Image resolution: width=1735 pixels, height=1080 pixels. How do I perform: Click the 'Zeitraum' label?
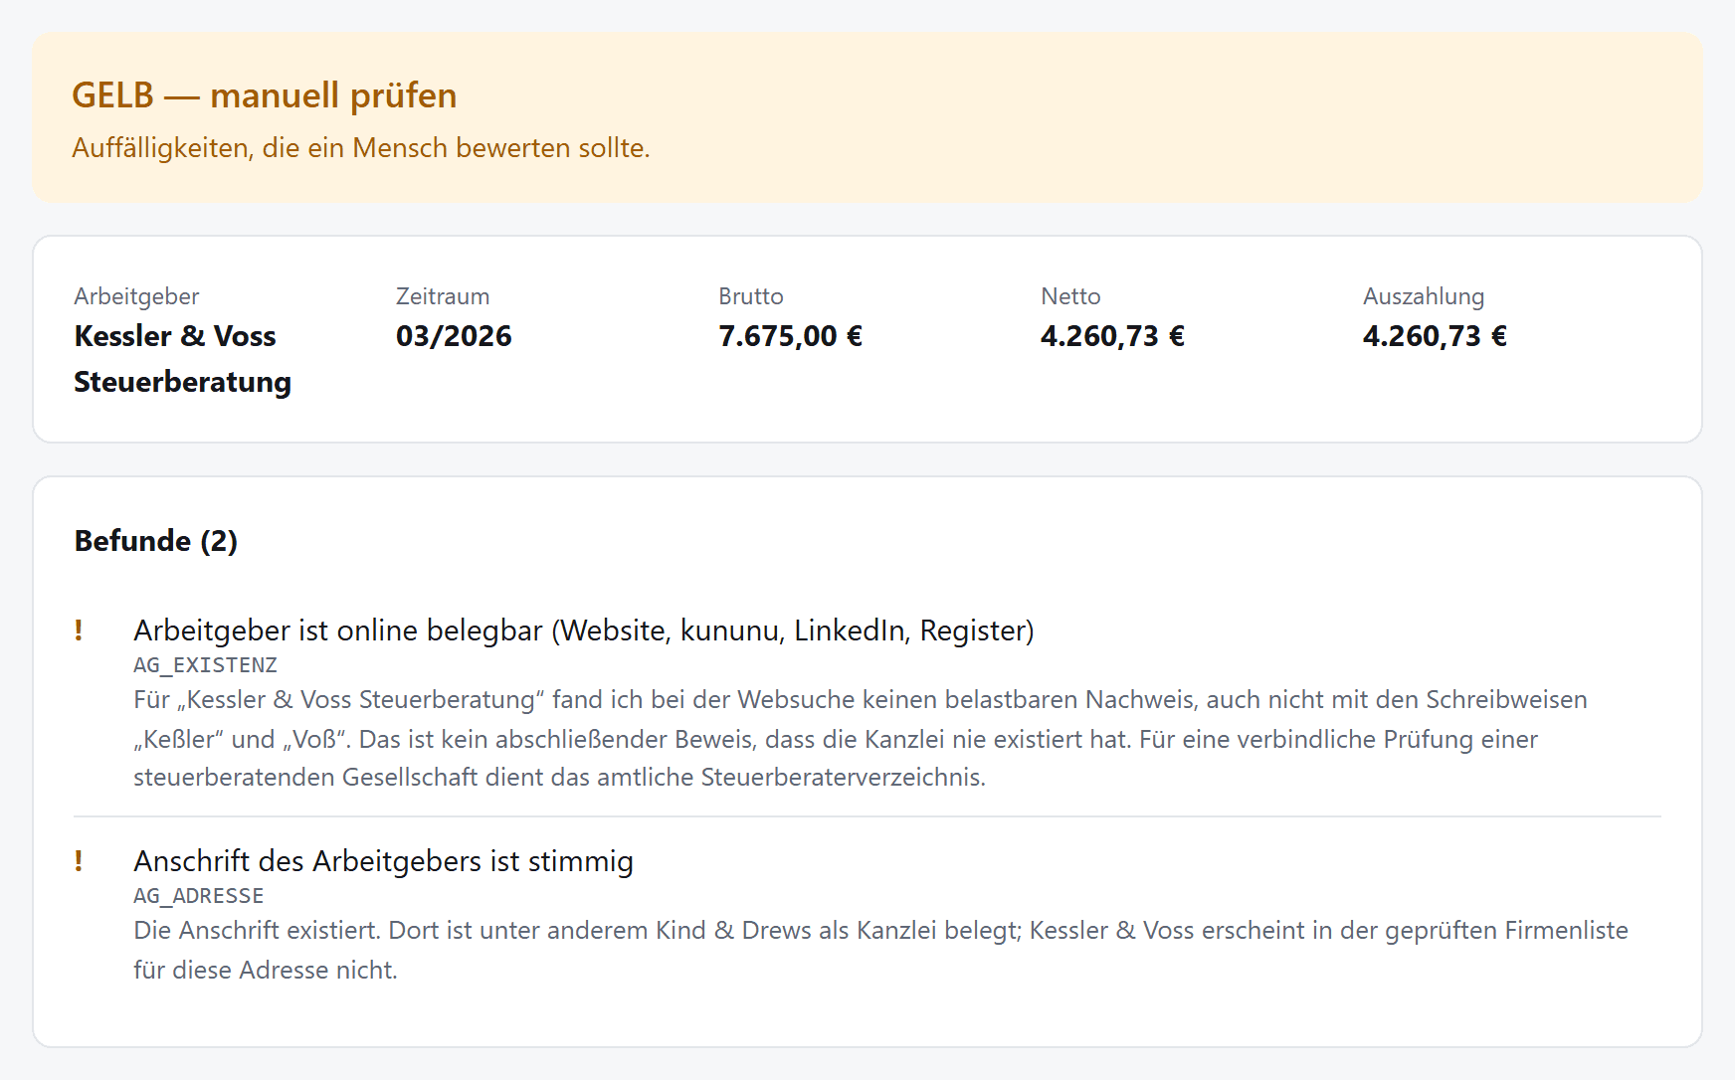pyautogui.click(x=443, y=296)
